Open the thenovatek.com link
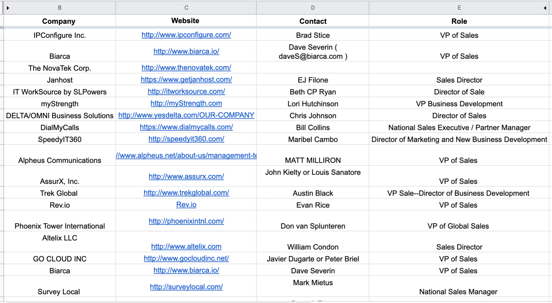Viewport: 552px width, 303px height. [x=186, y=67]
